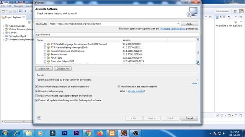Select the Remote Command Shell Console row
Image resolution: width=245 pixels, height=137 pixels.
(67, 51)
